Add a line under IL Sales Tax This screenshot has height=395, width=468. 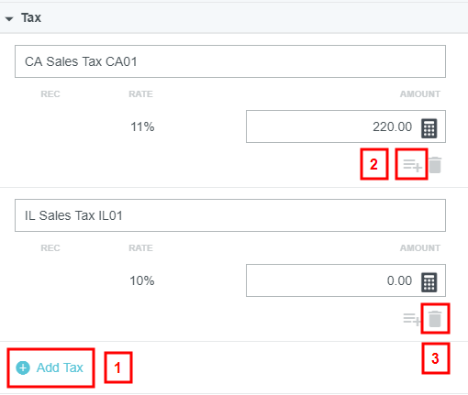411,319
